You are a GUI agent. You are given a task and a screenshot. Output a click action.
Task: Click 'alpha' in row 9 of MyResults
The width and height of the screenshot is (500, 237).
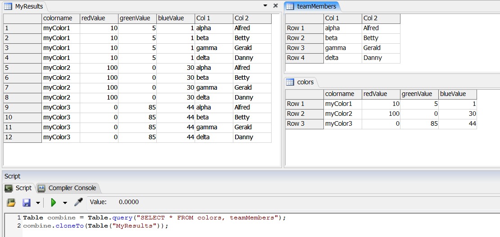(214, 108)
